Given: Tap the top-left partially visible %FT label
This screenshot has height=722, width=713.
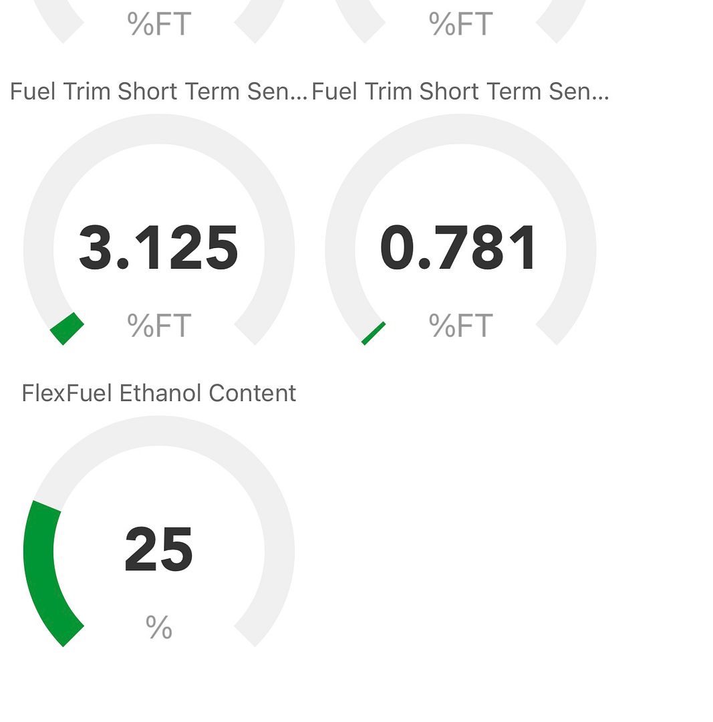Looking at the screenshot, I should (159, 23).
